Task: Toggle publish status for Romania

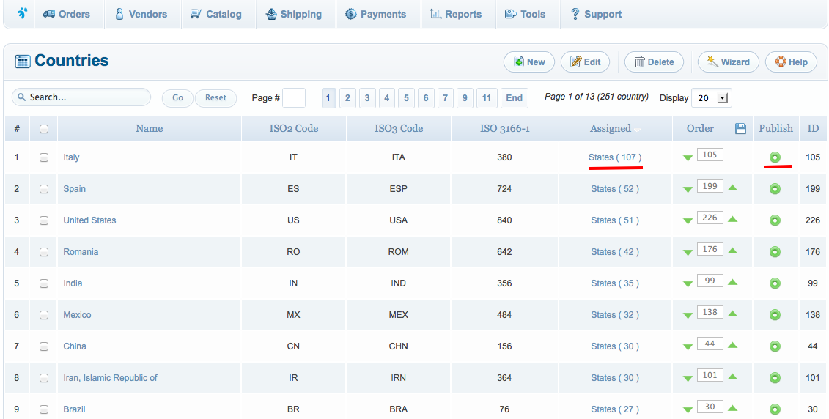Action: pos(775,251)
